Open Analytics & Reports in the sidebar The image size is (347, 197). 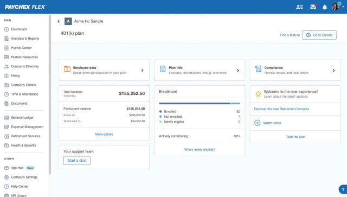[25, 39]
